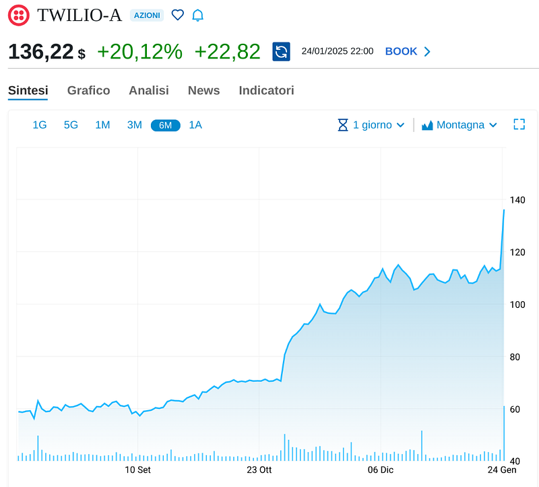Open the '1 giorno' interval dropdown
Screen dimensions: 539x487
(379, 125)
